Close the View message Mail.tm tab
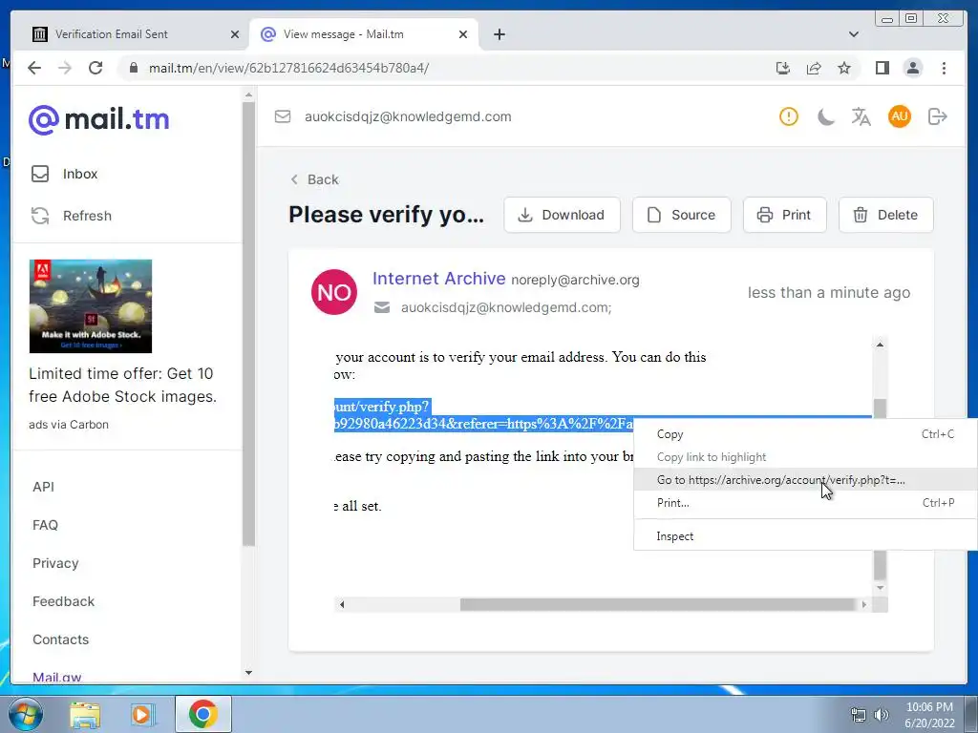 (463, 34)
